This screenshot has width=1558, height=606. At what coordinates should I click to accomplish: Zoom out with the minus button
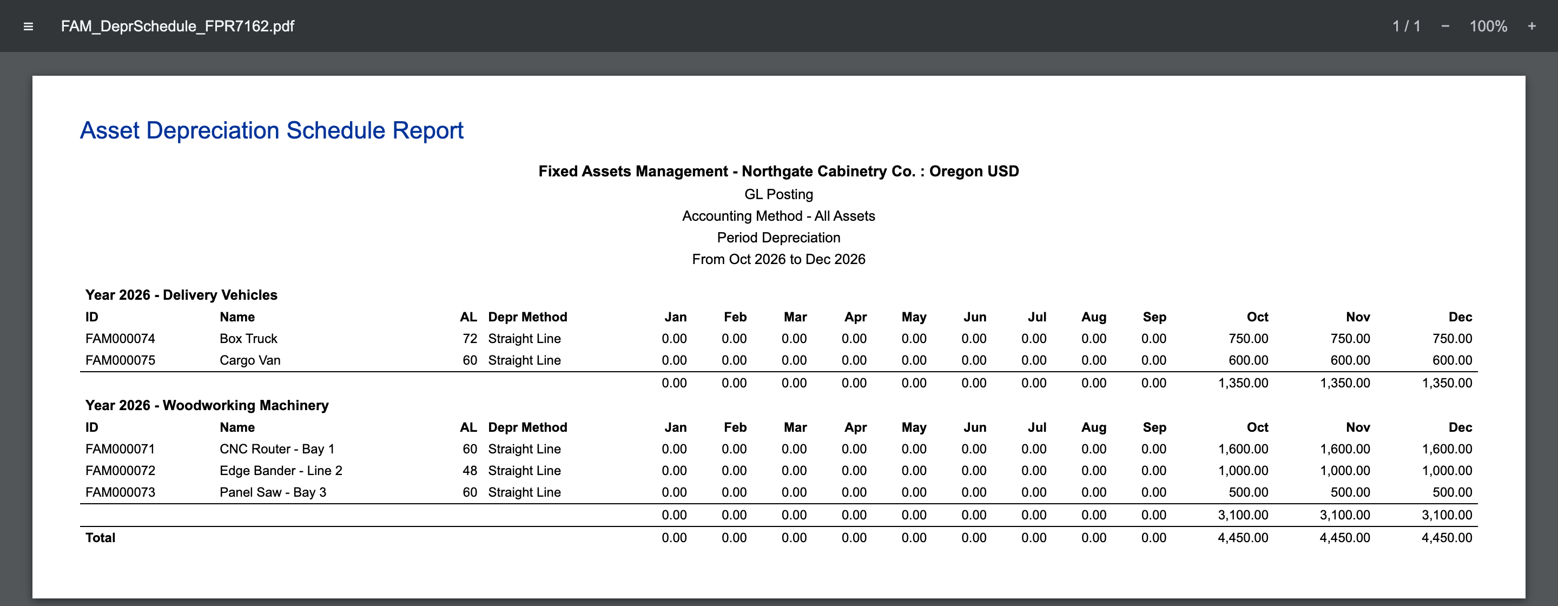(1445, 26)
